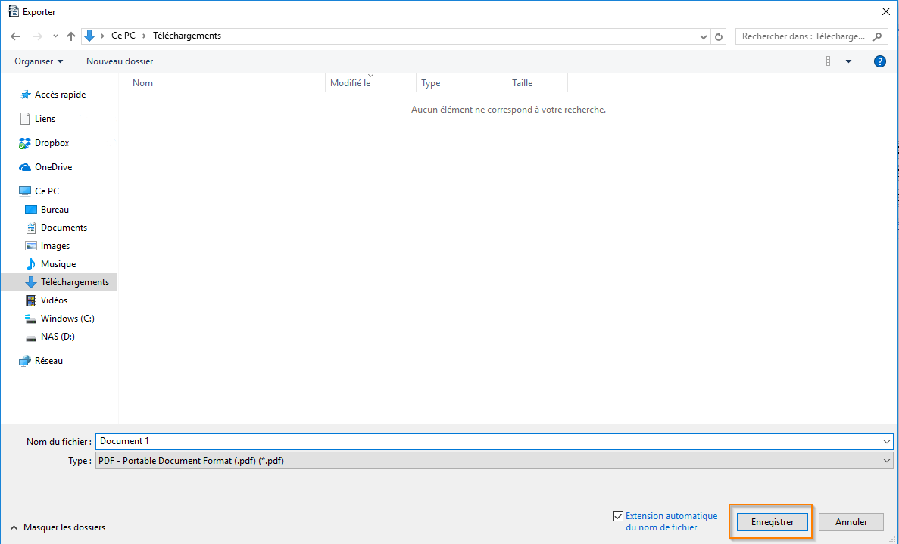
Task: Refresh the Téléchargements folder view
Action: click(719, 36)
